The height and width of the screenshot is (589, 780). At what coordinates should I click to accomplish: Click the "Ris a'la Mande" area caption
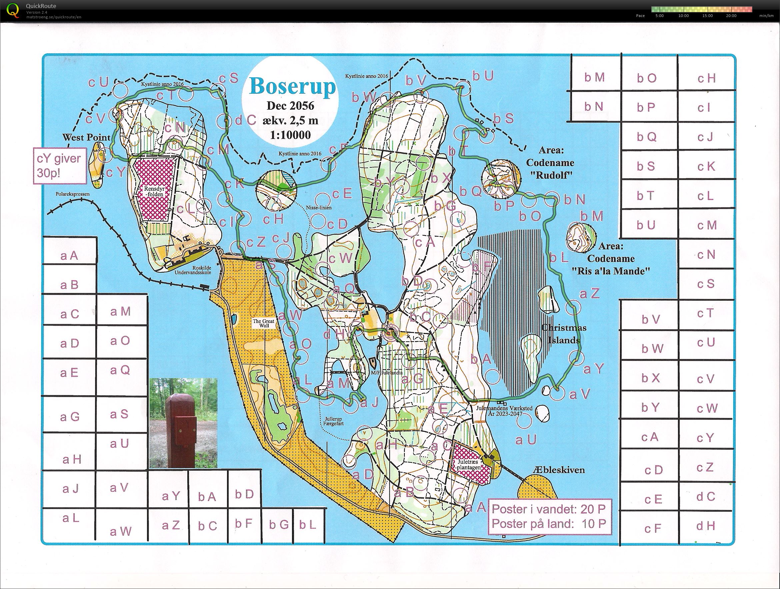(x=611, y=259)
